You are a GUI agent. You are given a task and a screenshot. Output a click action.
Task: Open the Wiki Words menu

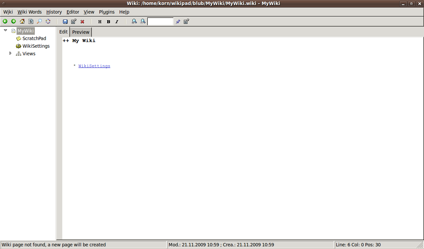(x=29, y=12)
